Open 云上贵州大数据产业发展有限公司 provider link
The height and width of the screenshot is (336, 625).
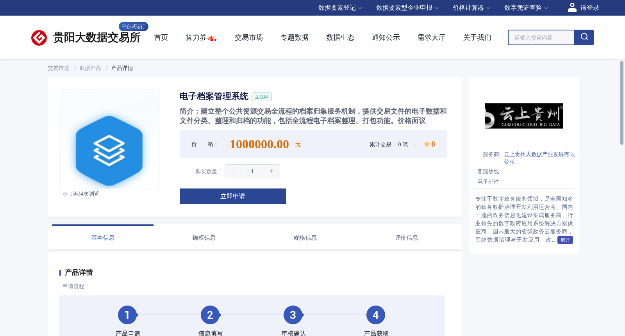539,158
